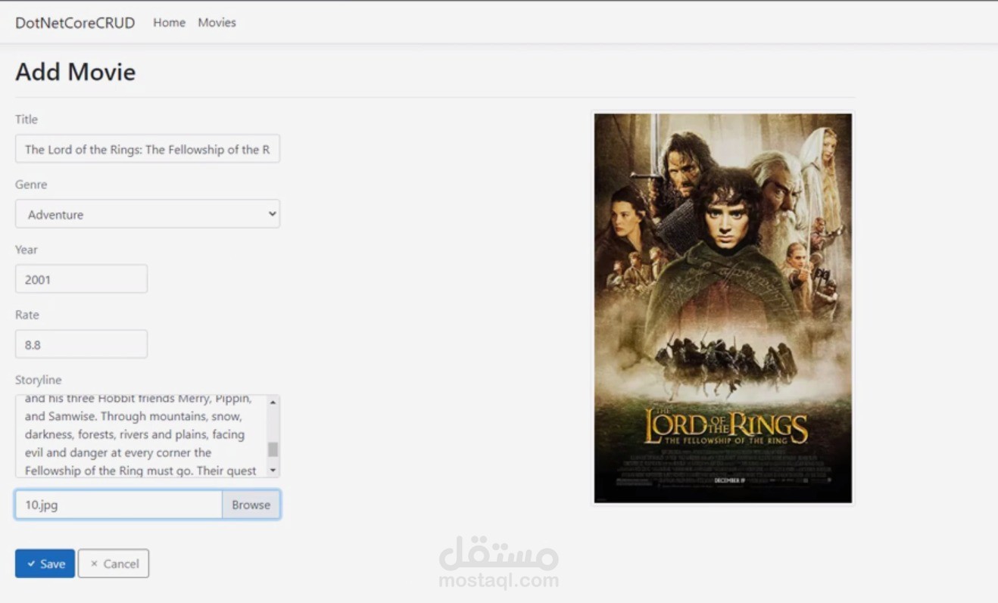Screen dimensions: 998x603
Task: Click the 'Rate' field label
Action: (27, 314)
